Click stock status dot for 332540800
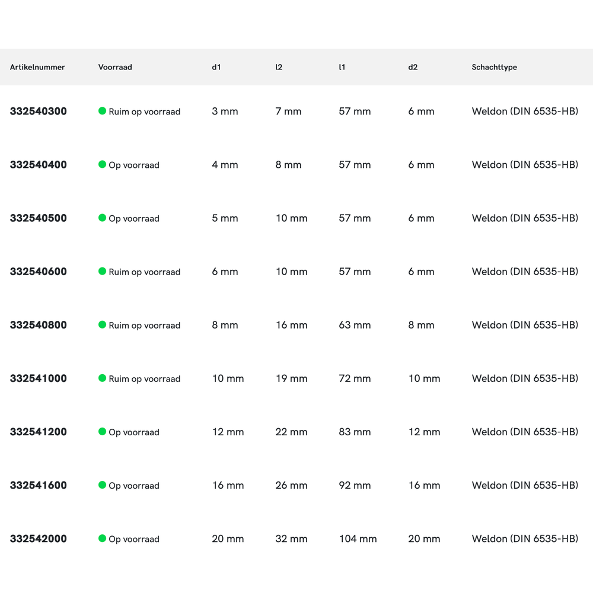The width and height of the screenshot is (593, 593). point(102,324)
